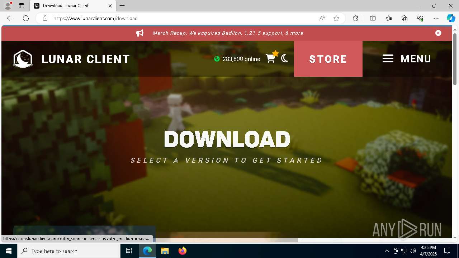Click the 283,800 online player count

[x=241, y=59]
